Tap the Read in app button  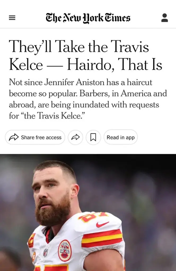coord(121,137)
